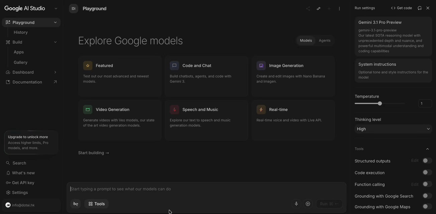Click the Documentation sidebar label
The height and width of the screenshot is (214, 436).
(27, 82)
